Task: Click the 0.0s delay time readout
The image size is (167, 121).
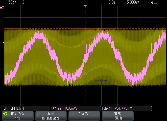Action: click(112, 2)
